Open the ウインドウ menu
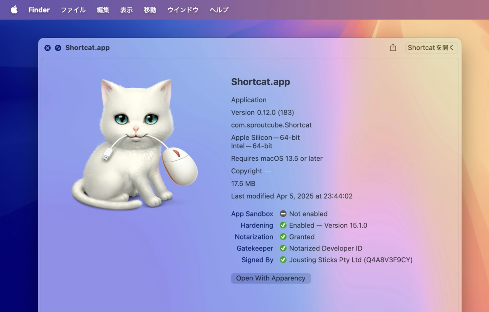The height and width of the screenshot is (312, 489). (x=183, y=10)
